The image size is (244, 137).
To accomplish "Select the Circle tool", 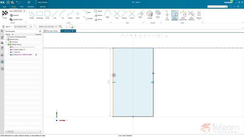I will coord(47,15).
